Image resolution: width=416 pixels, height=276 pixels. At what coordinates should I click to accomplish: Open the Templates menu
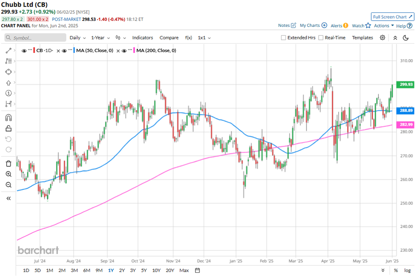pos(362,38)
